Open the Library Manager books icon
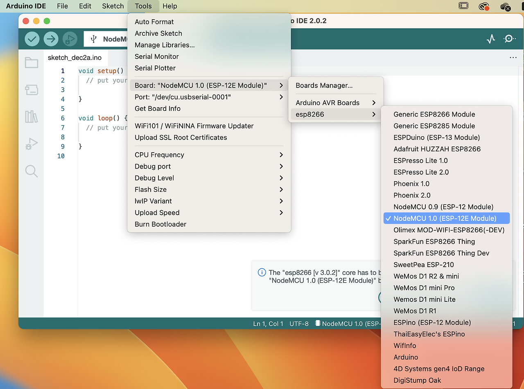This screenshot has width=524, height=389. (x=32, y=117)
